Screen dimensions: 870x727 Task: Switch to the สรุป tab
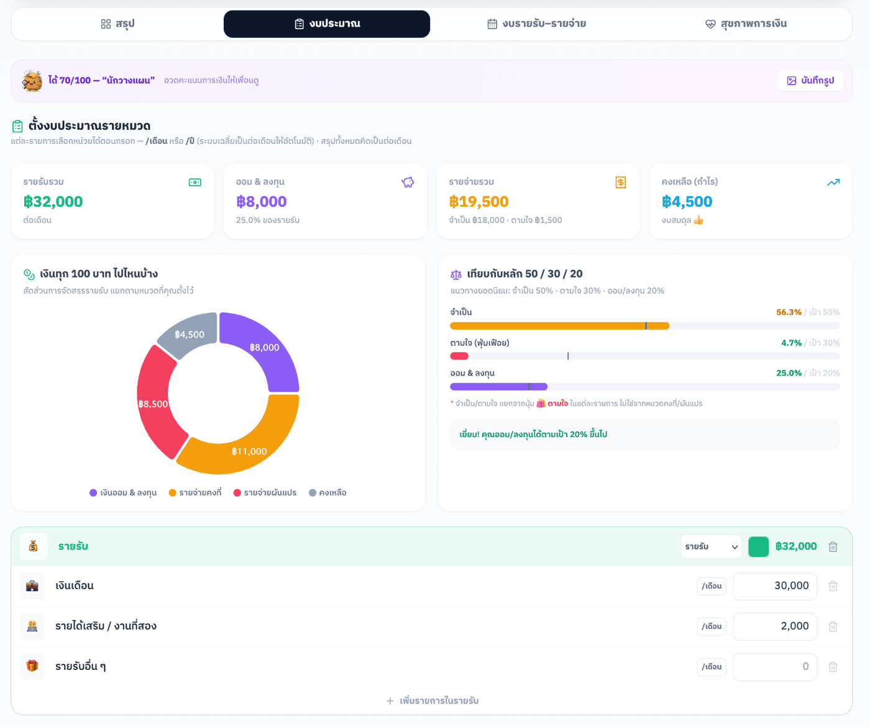117,24
